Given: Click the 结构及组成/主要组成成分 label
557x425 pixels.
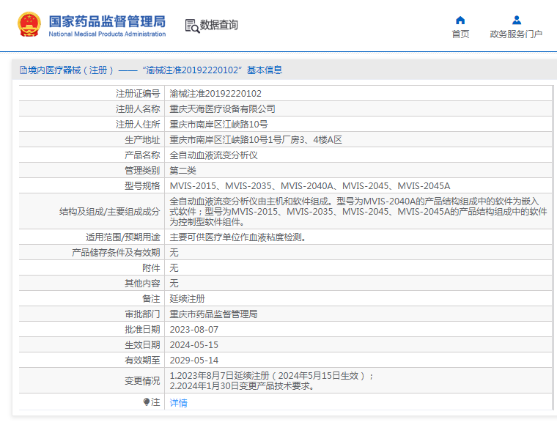Looking at the screenshot, I should click(109, 212).
